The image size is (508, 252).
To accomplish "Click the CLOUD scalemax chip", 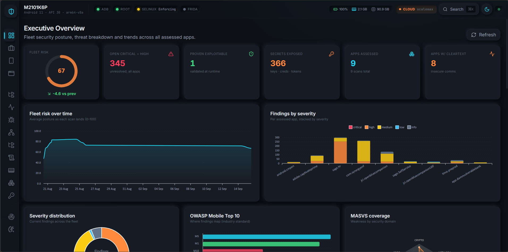I will pyautogui.click(x=416, y=9).
